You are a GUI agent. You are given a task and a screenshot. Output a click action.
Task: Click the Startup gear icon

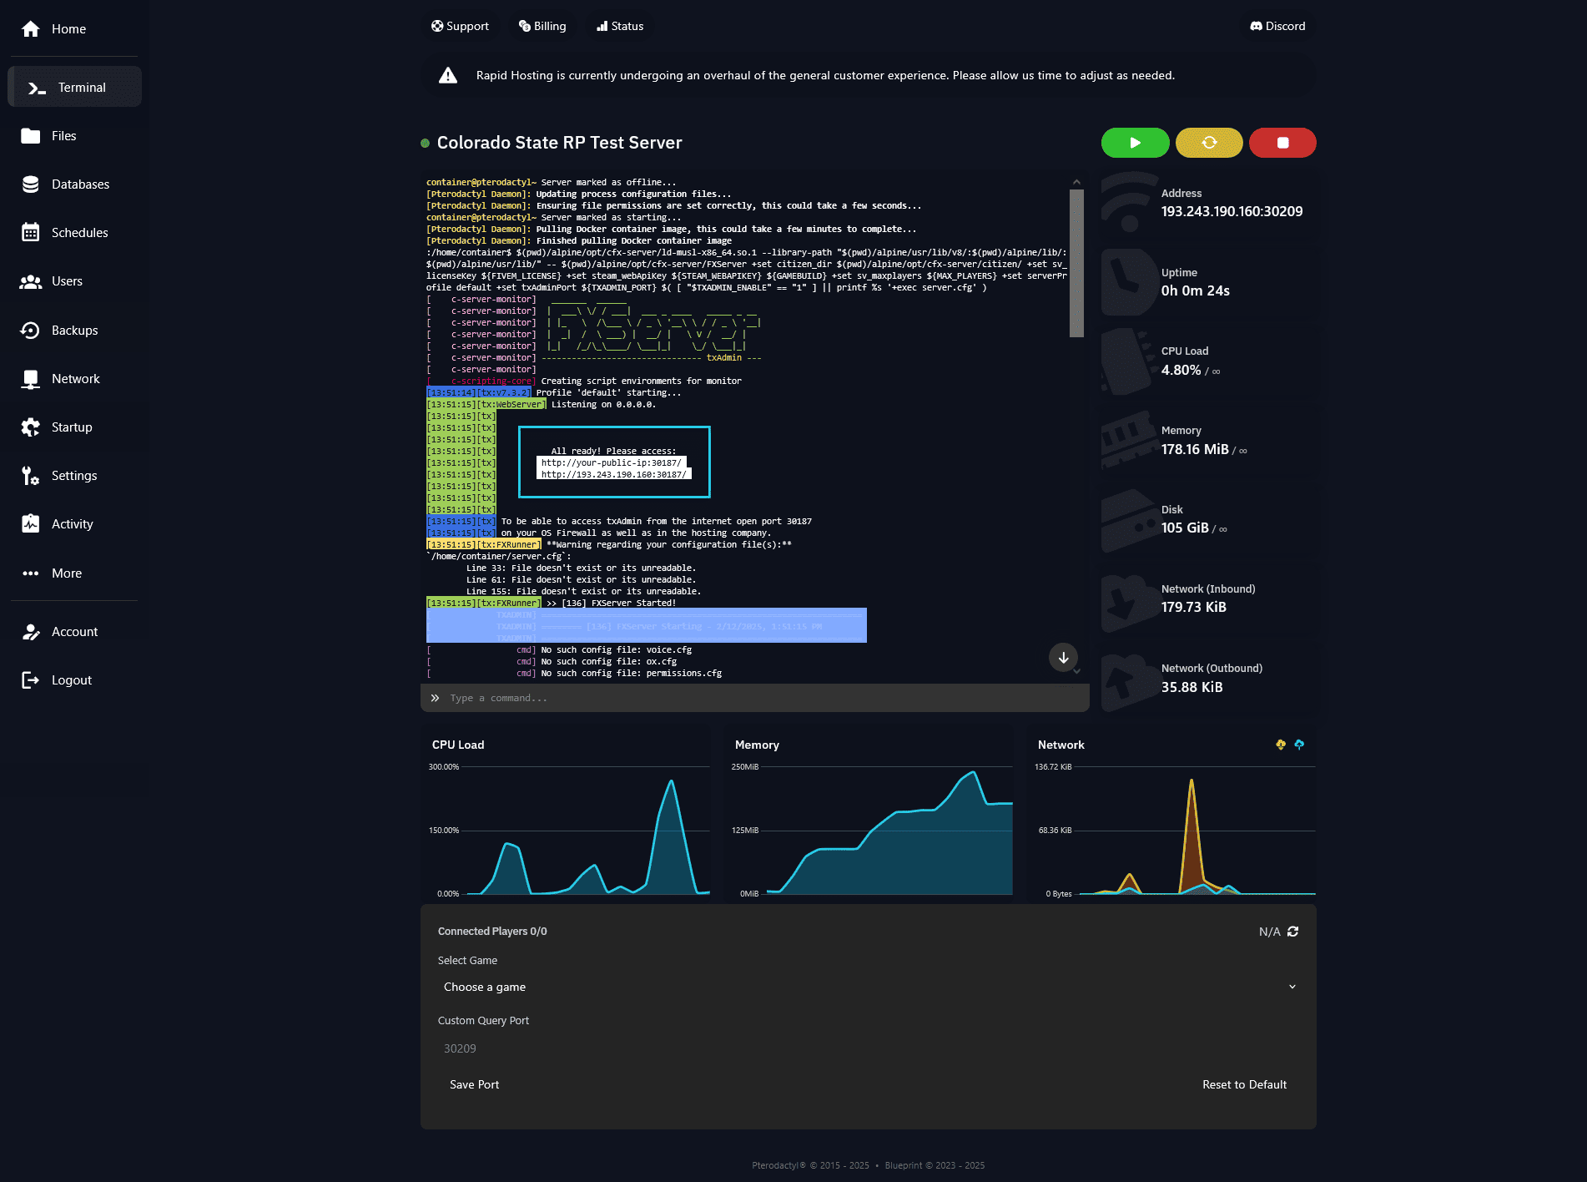[31, 427]
